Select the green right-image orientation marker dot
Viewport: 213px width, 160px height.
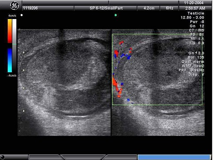[116, 15]
